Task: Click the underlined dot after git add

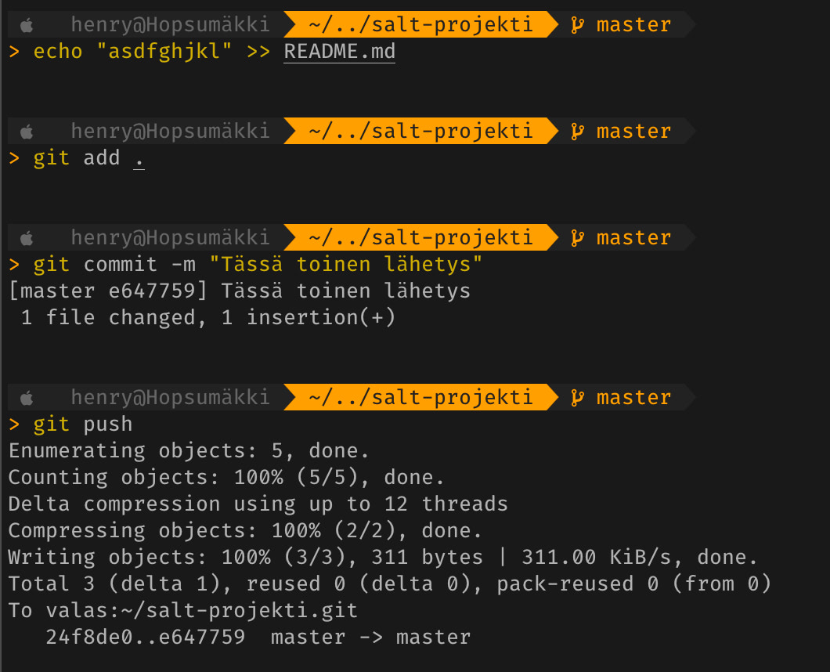Action: click(x=139, y=158)
